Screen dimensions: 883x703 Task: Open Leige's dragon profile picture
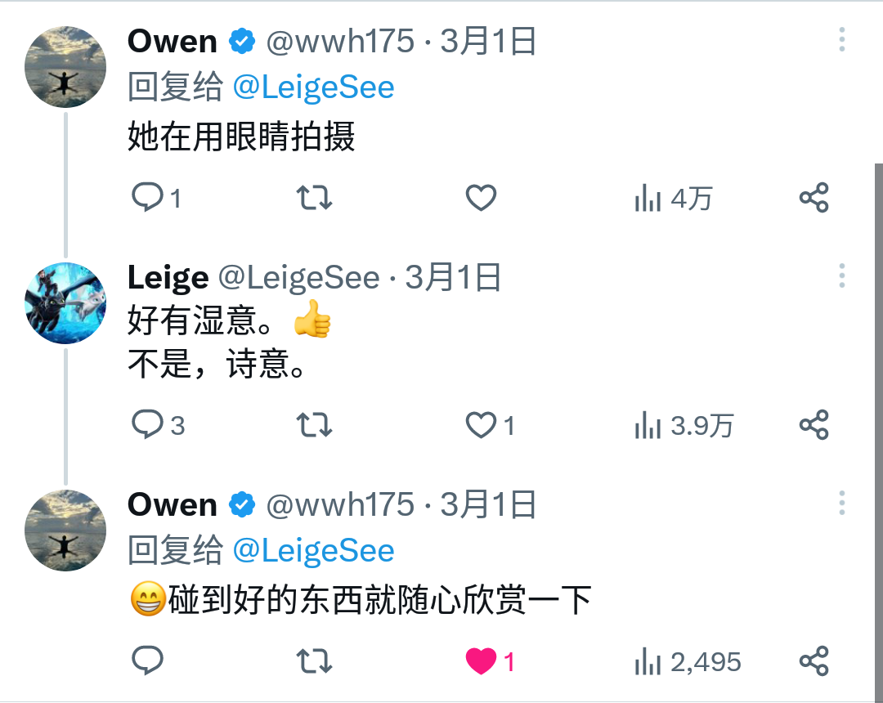coord(65,303)
